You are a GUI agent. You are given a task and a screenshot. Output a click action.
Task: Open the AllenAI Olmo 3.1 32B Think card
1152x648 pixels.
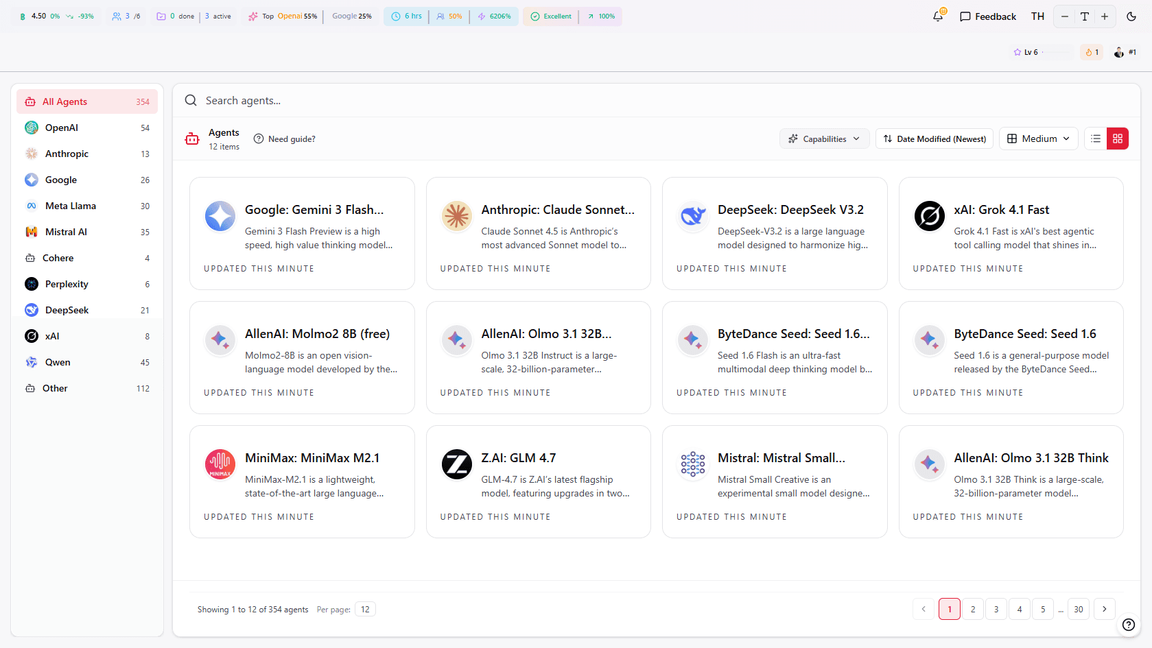1011,481
